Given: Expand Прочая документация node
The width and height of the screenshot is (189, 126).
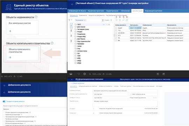Looking at the screenshot, I should (4, 119).
